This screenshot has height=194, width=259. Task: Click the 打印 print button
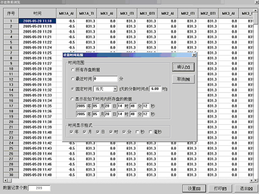[x=220, y=189]
